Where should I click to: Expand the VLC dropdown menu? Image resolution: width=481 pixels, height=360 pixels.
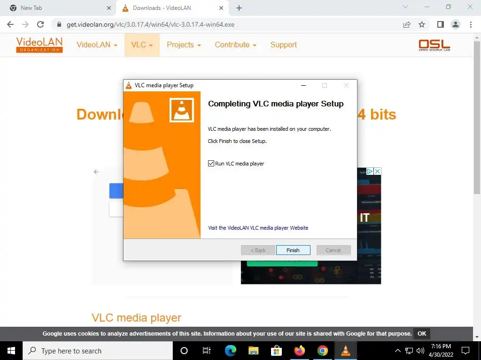point(142,45)
